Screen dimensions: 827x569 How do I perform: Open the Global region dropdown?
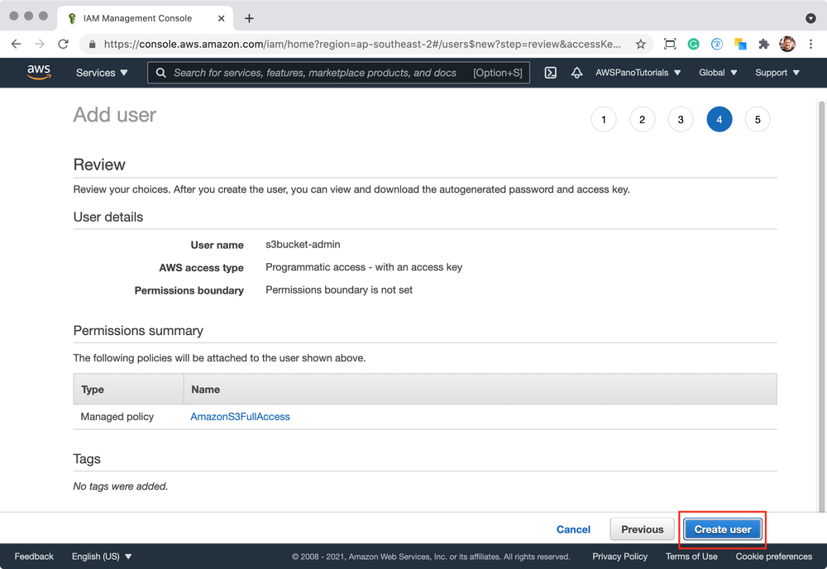(718, 73)
